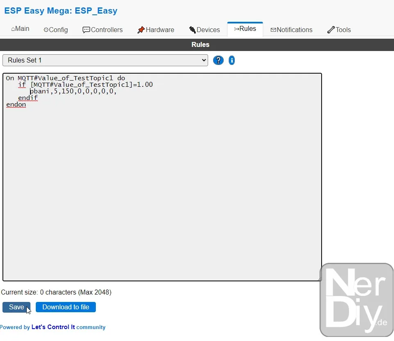Open the Devices tab
The height and width of the screenshot is (341, 394).
pos(204,30)
